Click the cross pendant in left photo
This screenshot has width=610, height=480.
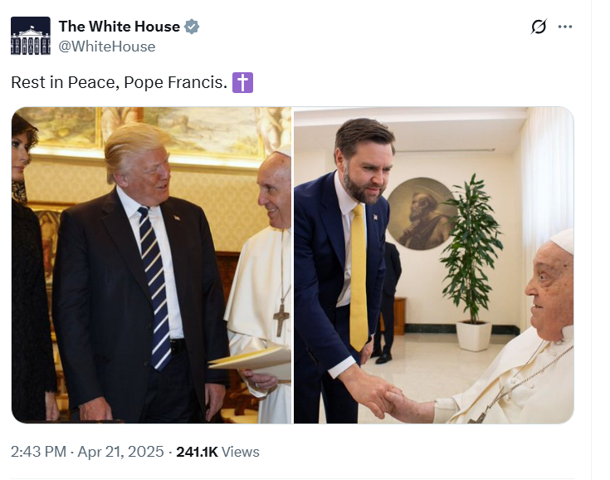(x=281, y=319)
